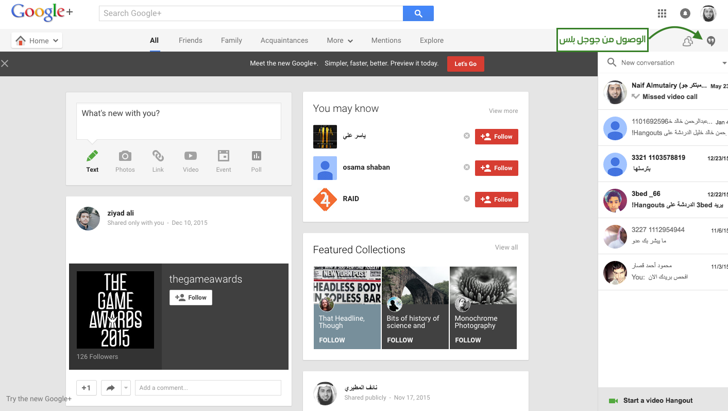Viewport: 728px width, 411px height.
Task: Click the Add a comment field
Action: pyautogui.click(x=208, y=388)
